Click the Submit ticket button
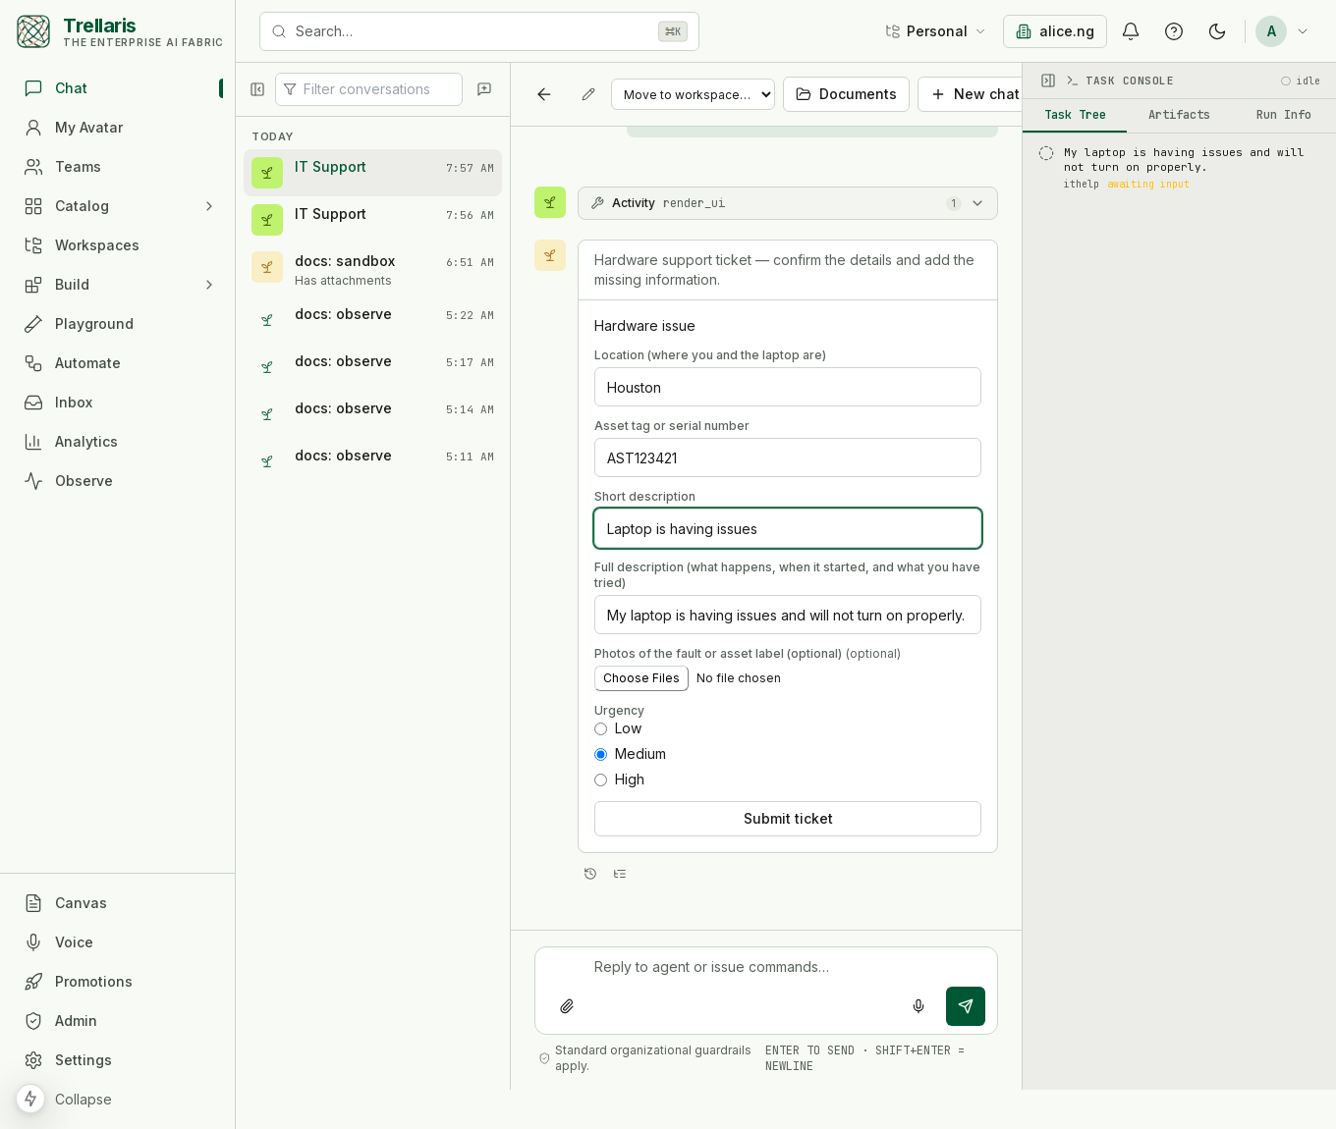The image size is (1336, 1129). (x=788, y=819)
